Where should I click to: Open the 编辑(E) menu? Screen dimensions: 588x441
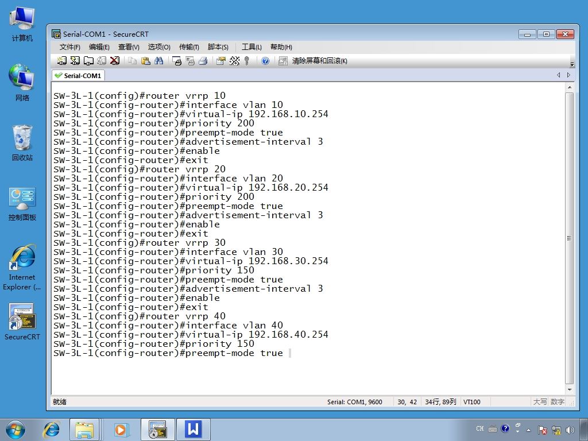click(x=99, y=47)
